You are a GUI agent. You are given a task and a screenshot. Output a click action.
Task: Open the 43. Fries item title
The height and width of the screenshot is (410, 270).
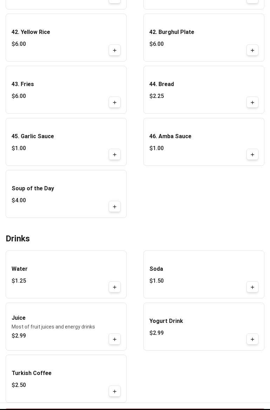click(x=23, y=84)
